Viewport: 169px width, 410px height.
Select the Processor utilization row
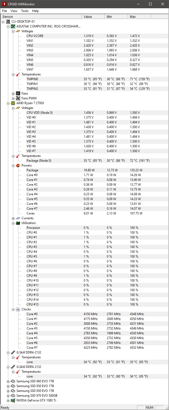point(84,228)
